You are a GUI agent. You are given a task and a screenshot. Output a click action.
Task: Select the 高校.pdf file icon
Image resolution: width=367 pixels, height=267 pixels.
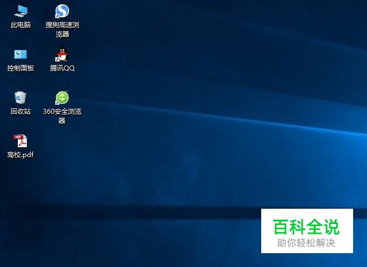click(x=20, y=141)
